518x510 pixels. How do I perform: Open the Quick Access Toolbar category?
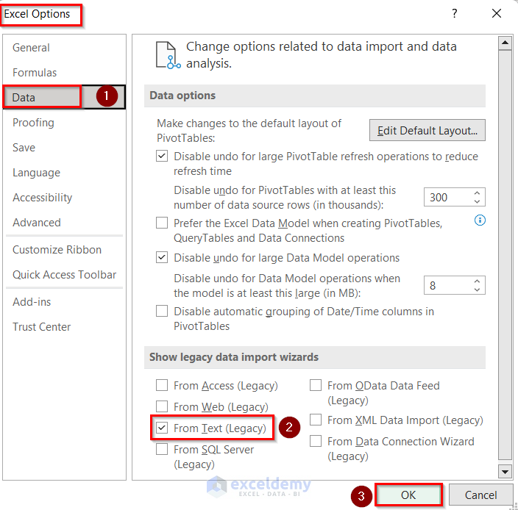(64, 274)
